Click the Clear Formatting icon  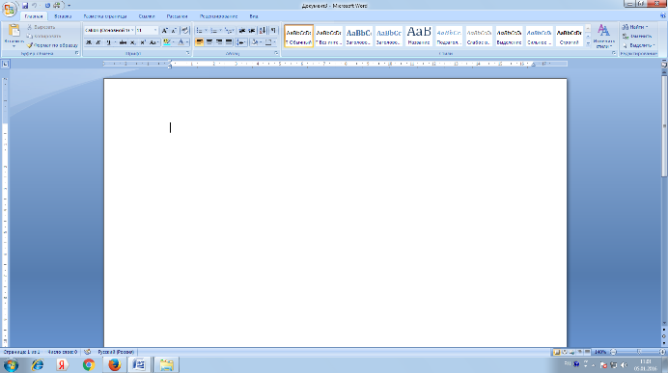pyautogui.click(x=185, y=30)
